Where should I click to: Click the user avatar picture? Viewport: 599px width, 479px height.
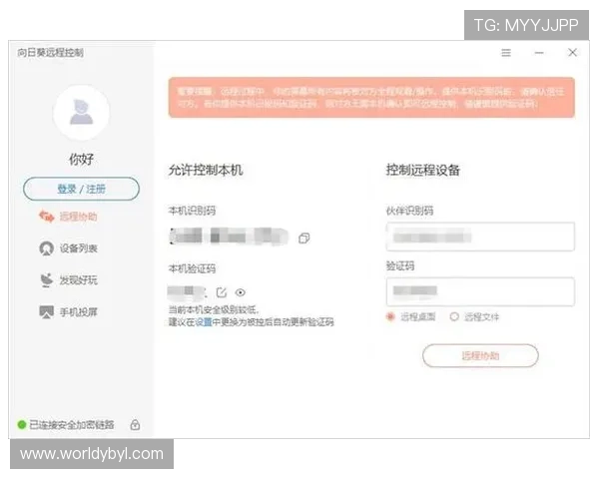[x=82, y=113]
